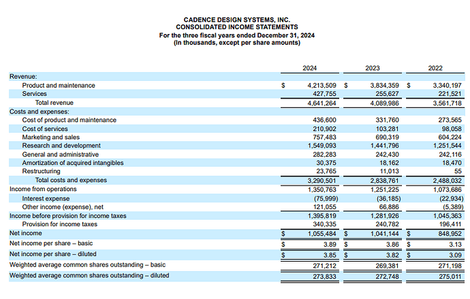Select cost of services value 210,902
470x299 pixels.
pyautogui.click(x=325, y=129)
